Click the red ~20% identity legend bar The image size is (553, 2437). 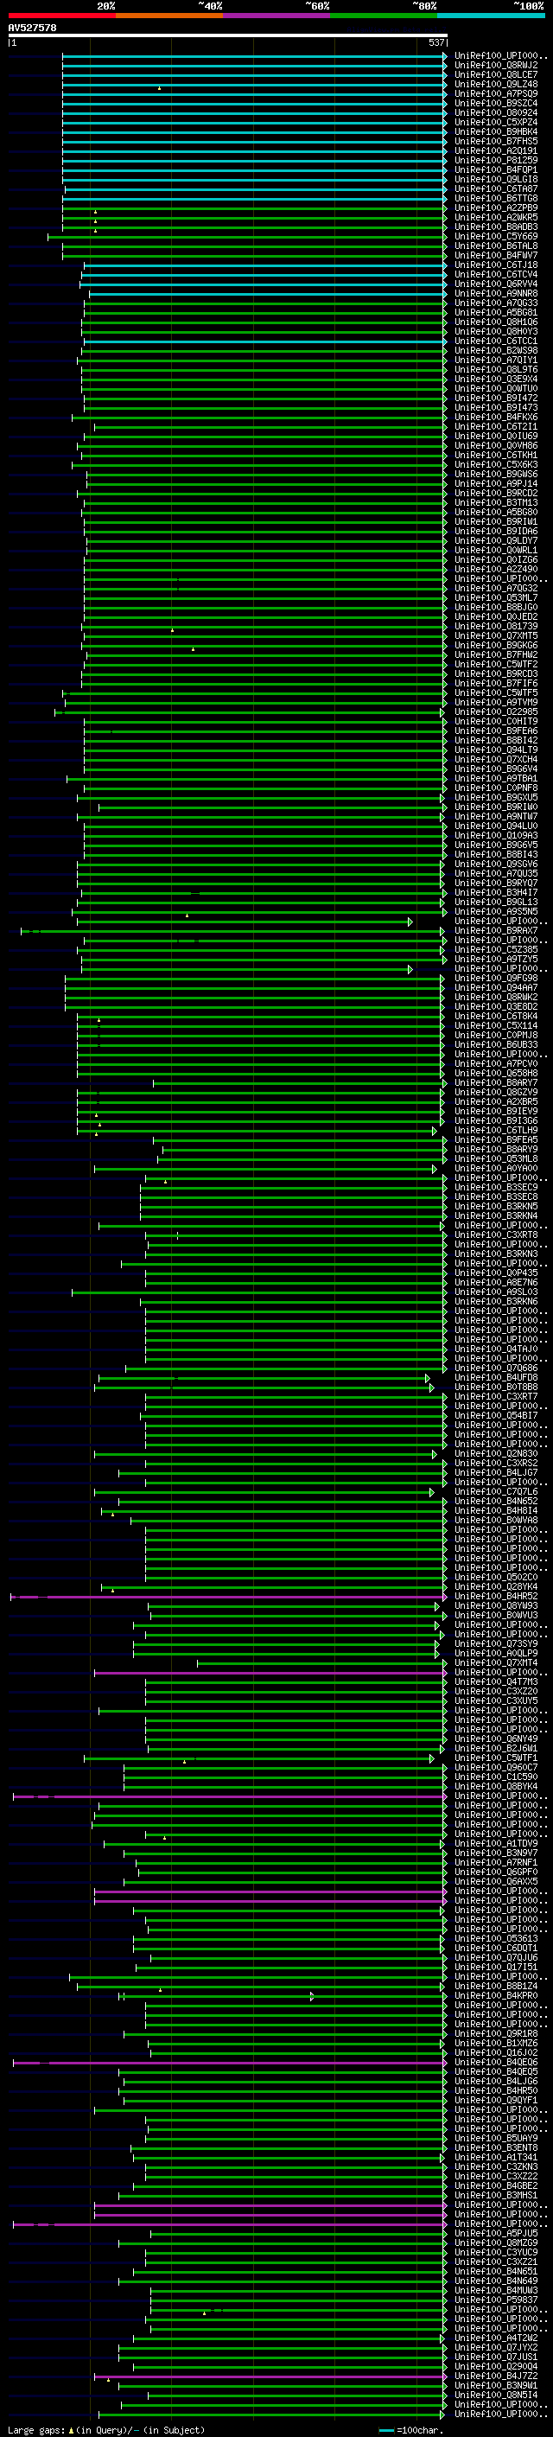click(x=61, y=16)
